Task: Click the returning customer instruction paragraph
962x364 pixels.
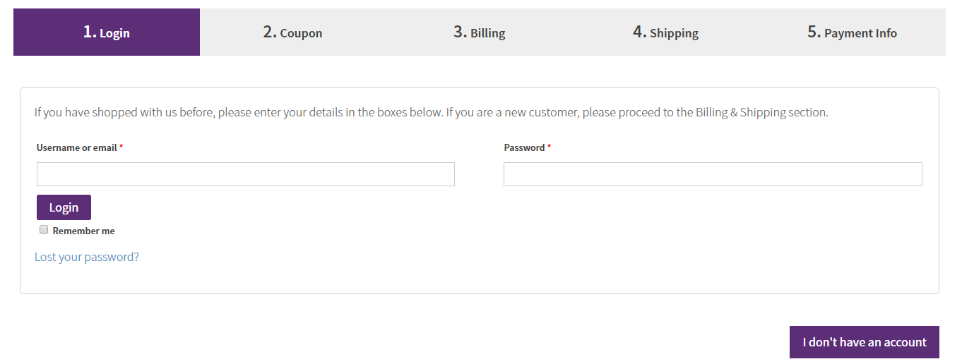Action: pos(432,112)
